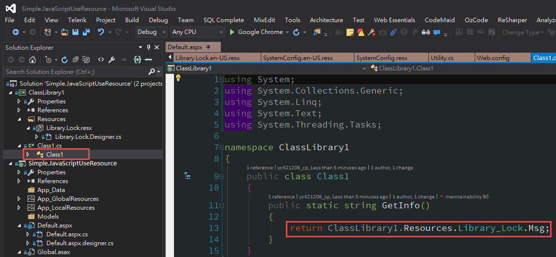556x257 pixels.
Task: Expand the Class1 node in Solution Explorer
Action: [28, 154]
